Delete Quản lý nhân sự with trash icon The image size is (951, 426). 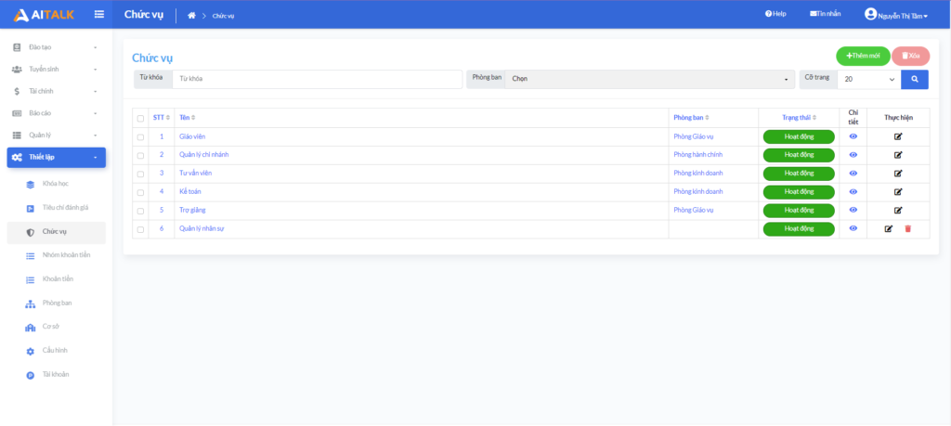[x=907, y=228]
